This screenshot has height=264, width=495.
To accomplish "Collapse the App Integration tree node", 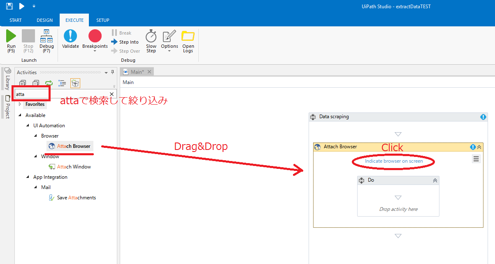I will (x=28, y=177).
